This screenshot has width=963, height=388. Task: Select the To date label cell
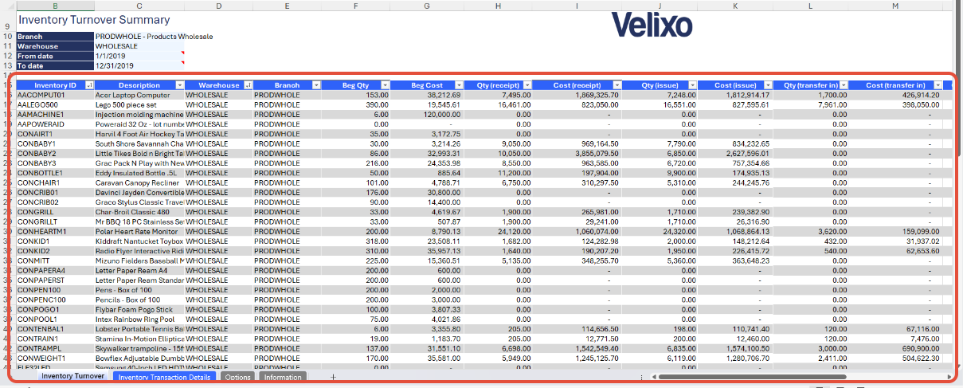pos(55,66)
